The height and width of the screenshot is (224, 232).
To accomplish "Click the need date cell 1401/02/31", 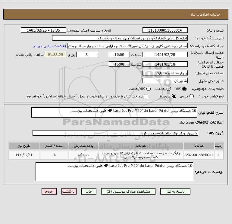I will pos(24,155).
